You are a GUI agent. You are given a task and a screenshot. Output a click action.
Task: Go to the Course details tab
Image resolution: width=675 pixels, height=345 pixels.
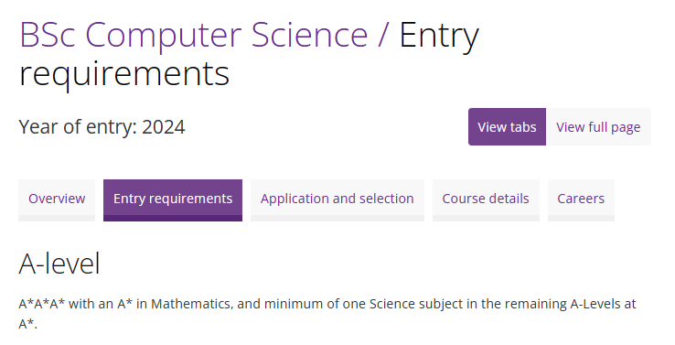point(486,200)
